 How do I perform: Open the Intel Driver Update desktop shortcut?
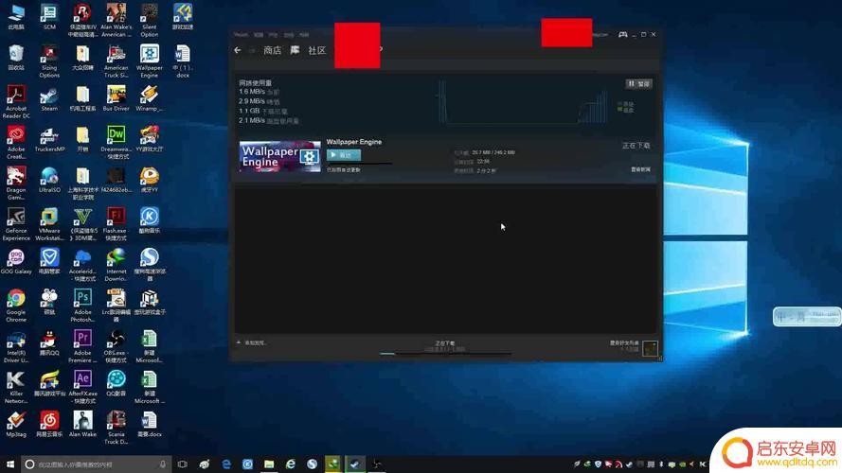tap(16, 346)
